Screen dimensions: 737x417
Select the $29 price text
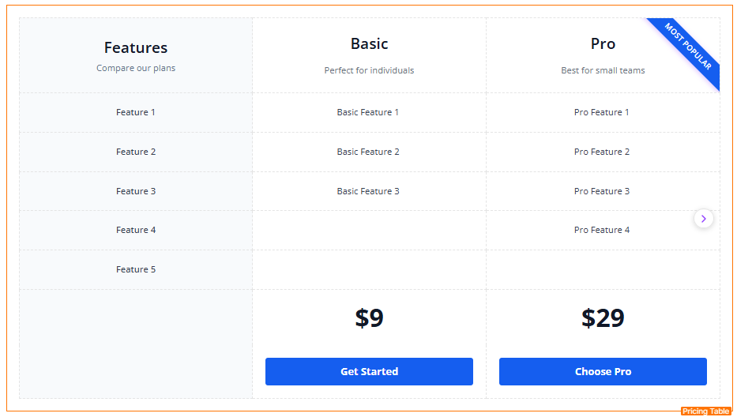603,317
